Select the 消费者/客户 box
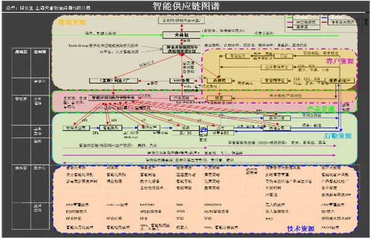 [339, 81]
